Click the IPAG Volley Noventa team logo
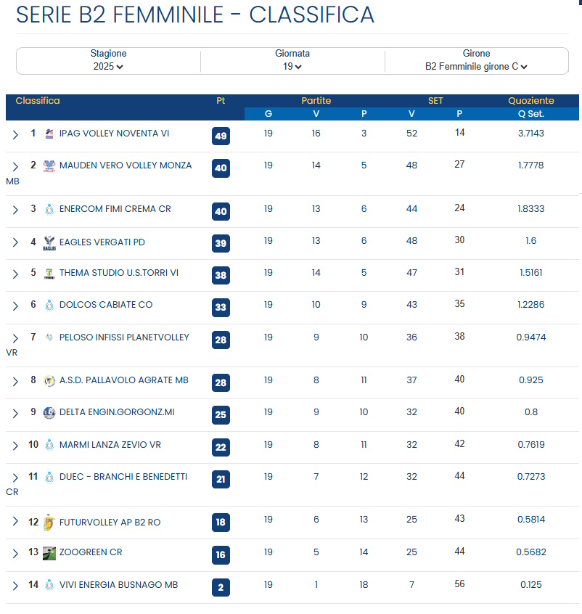 (49, 134)
